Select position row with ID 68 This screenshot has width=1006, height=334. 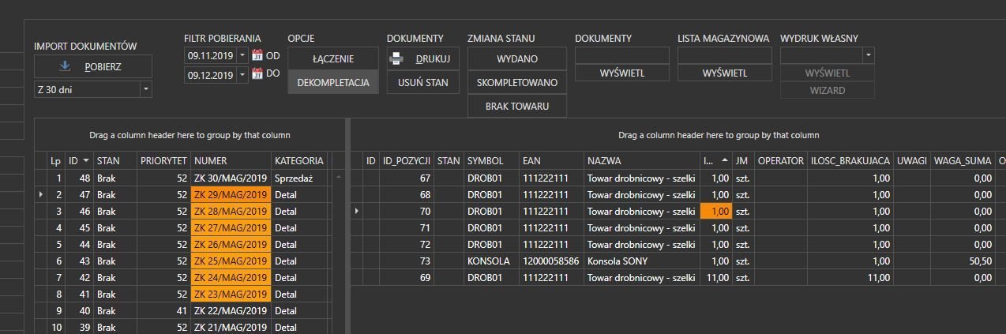coord(678,194)
